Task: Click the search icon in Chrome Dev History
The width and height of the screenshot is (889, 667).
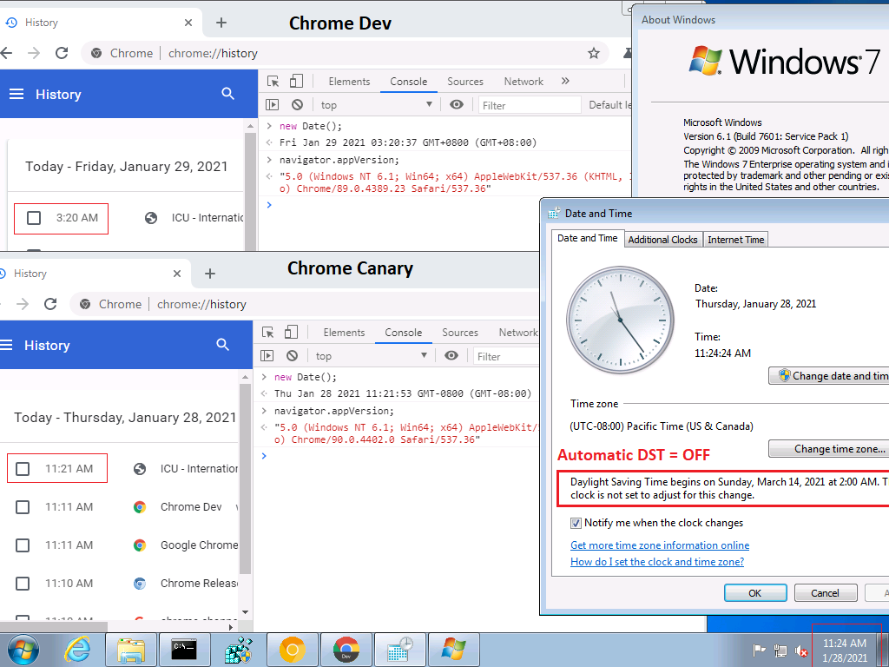Action: coord(228,94)
